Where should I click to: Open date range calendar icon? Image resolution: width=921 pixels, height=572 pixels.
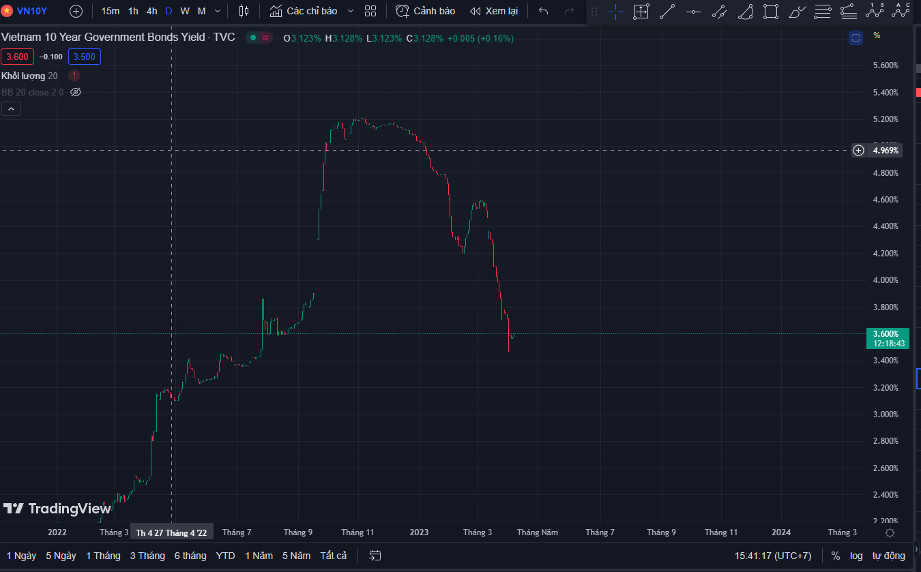[375, 556]
